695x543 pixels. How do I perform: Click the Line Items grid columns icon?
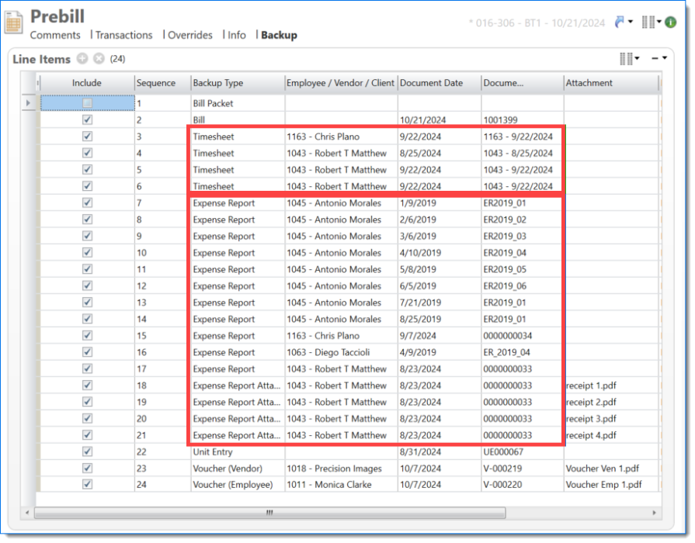[625, 59]
